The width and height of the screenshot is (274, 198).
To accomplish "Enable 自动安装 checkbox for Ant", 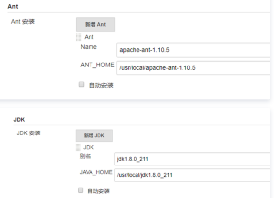I will pyautogui.click(x=81, y=85).
